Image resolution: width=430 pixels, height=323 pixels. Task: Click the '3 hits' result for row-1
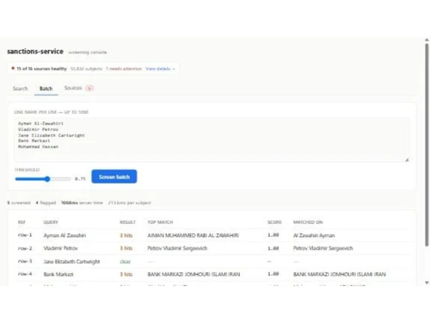126,235
